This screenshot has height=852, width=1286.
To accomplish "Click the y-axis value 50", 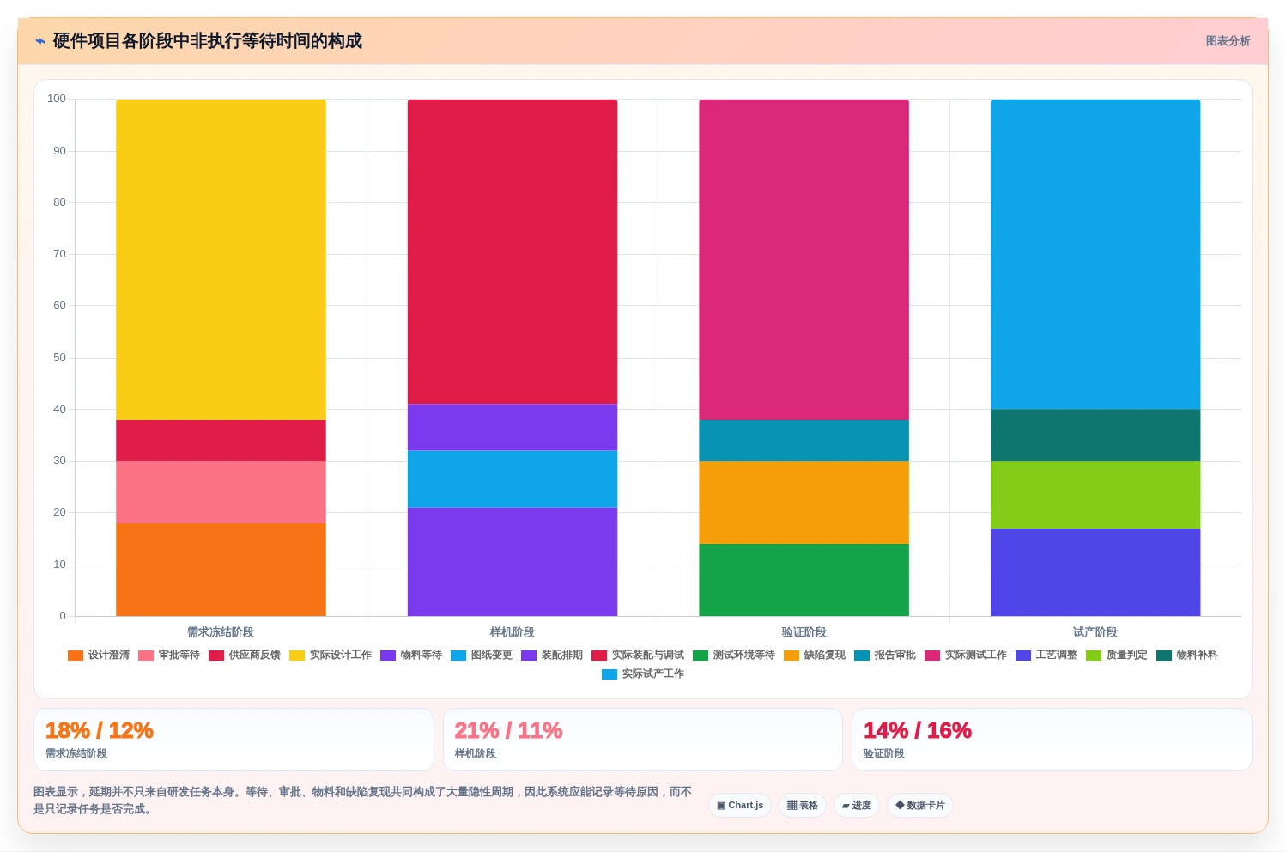I will pyautogui.click(x=59, y=358).
